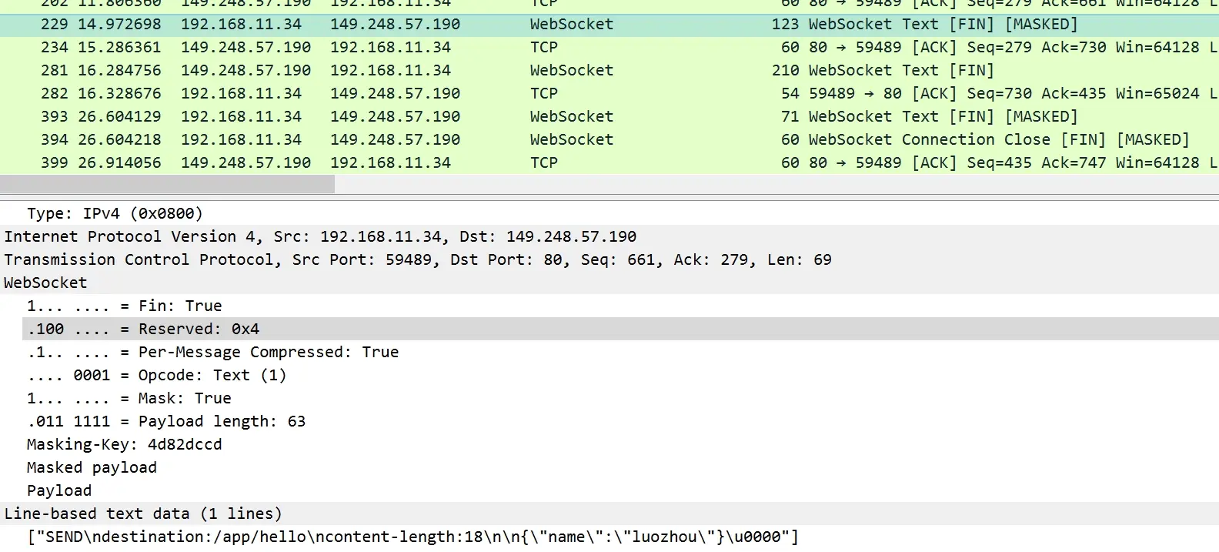Select packet 399 TCP ACK row
1219x552 pixels.
tap(609, 163)
